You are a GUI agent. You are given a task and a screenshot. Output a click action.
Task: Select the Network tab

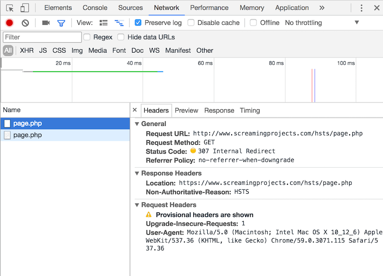click(167, 8)
